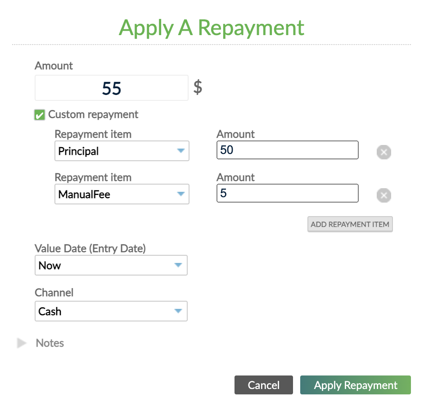Screen dimensions: 424x407
Task: Open the Channel dropdown showing Cash
Action: coord(111,311)
